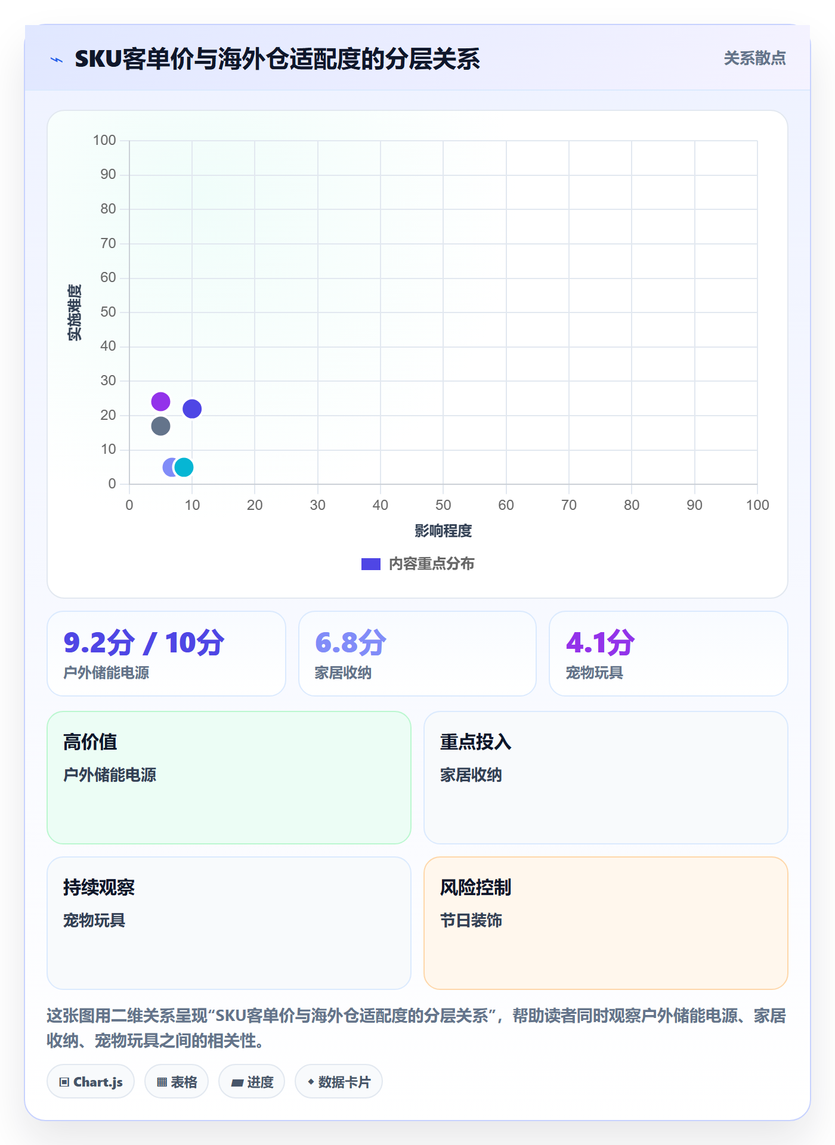Screen dimensions: 835x1145
Task: Click the 影响程度 x-axis title
Action: coord(443,531)
